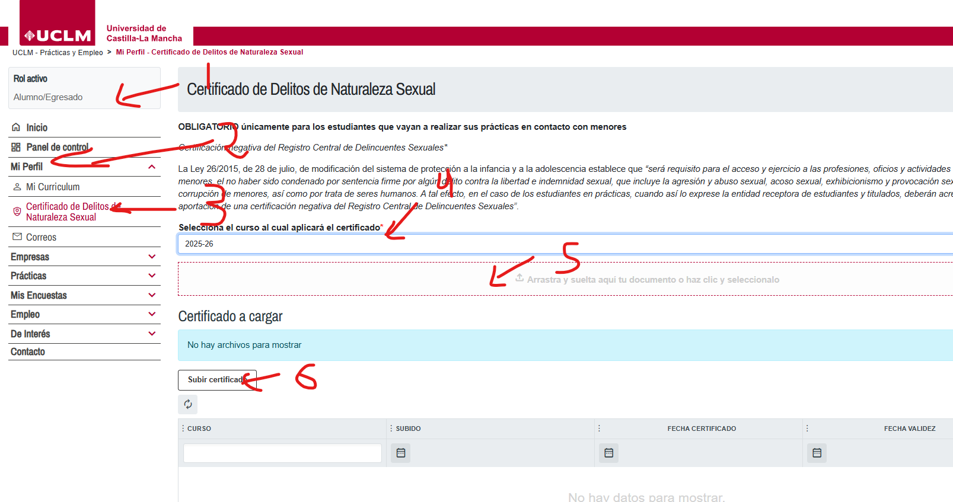
Task: Open the FECHA VALIDEZ calendar picker
Action: 817,453
